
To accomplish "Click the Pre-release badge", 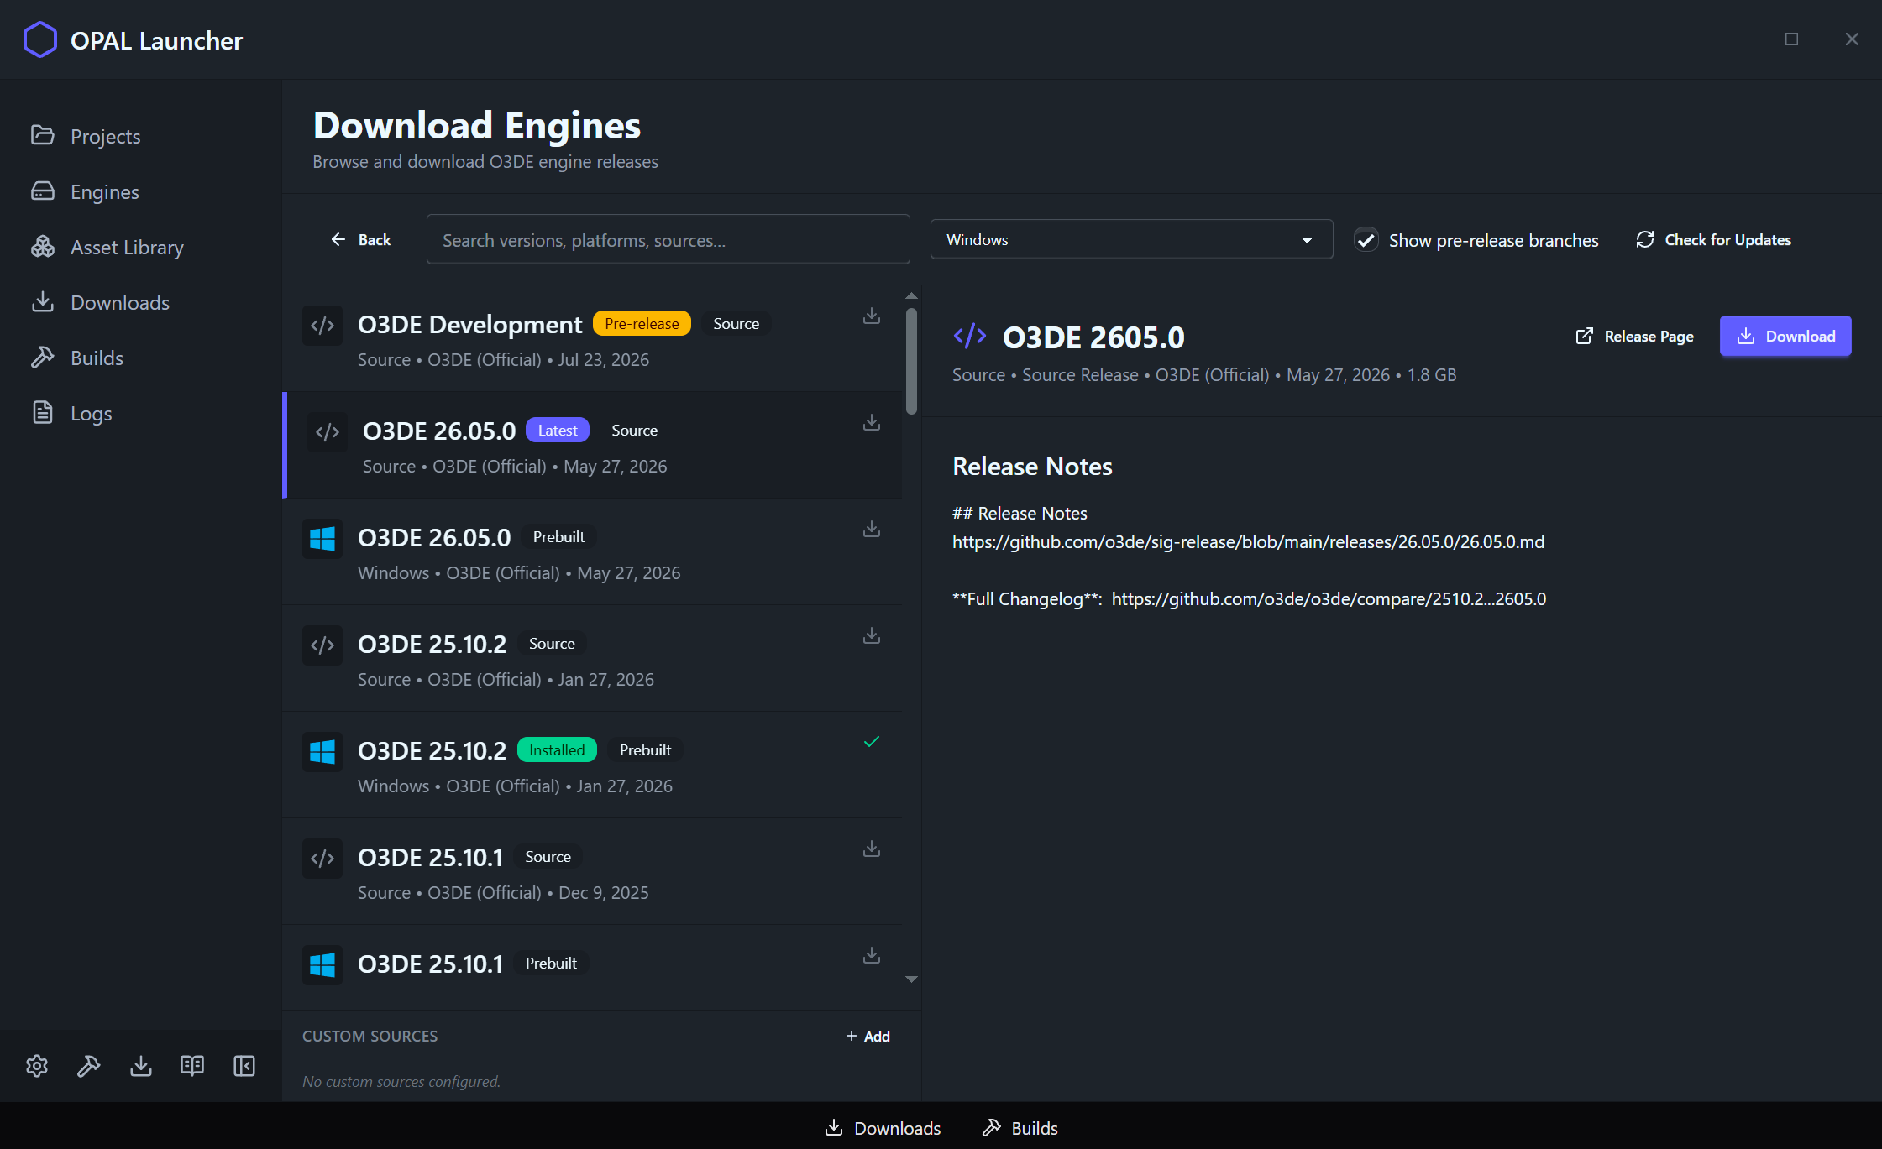I will [x=642, y=324].
